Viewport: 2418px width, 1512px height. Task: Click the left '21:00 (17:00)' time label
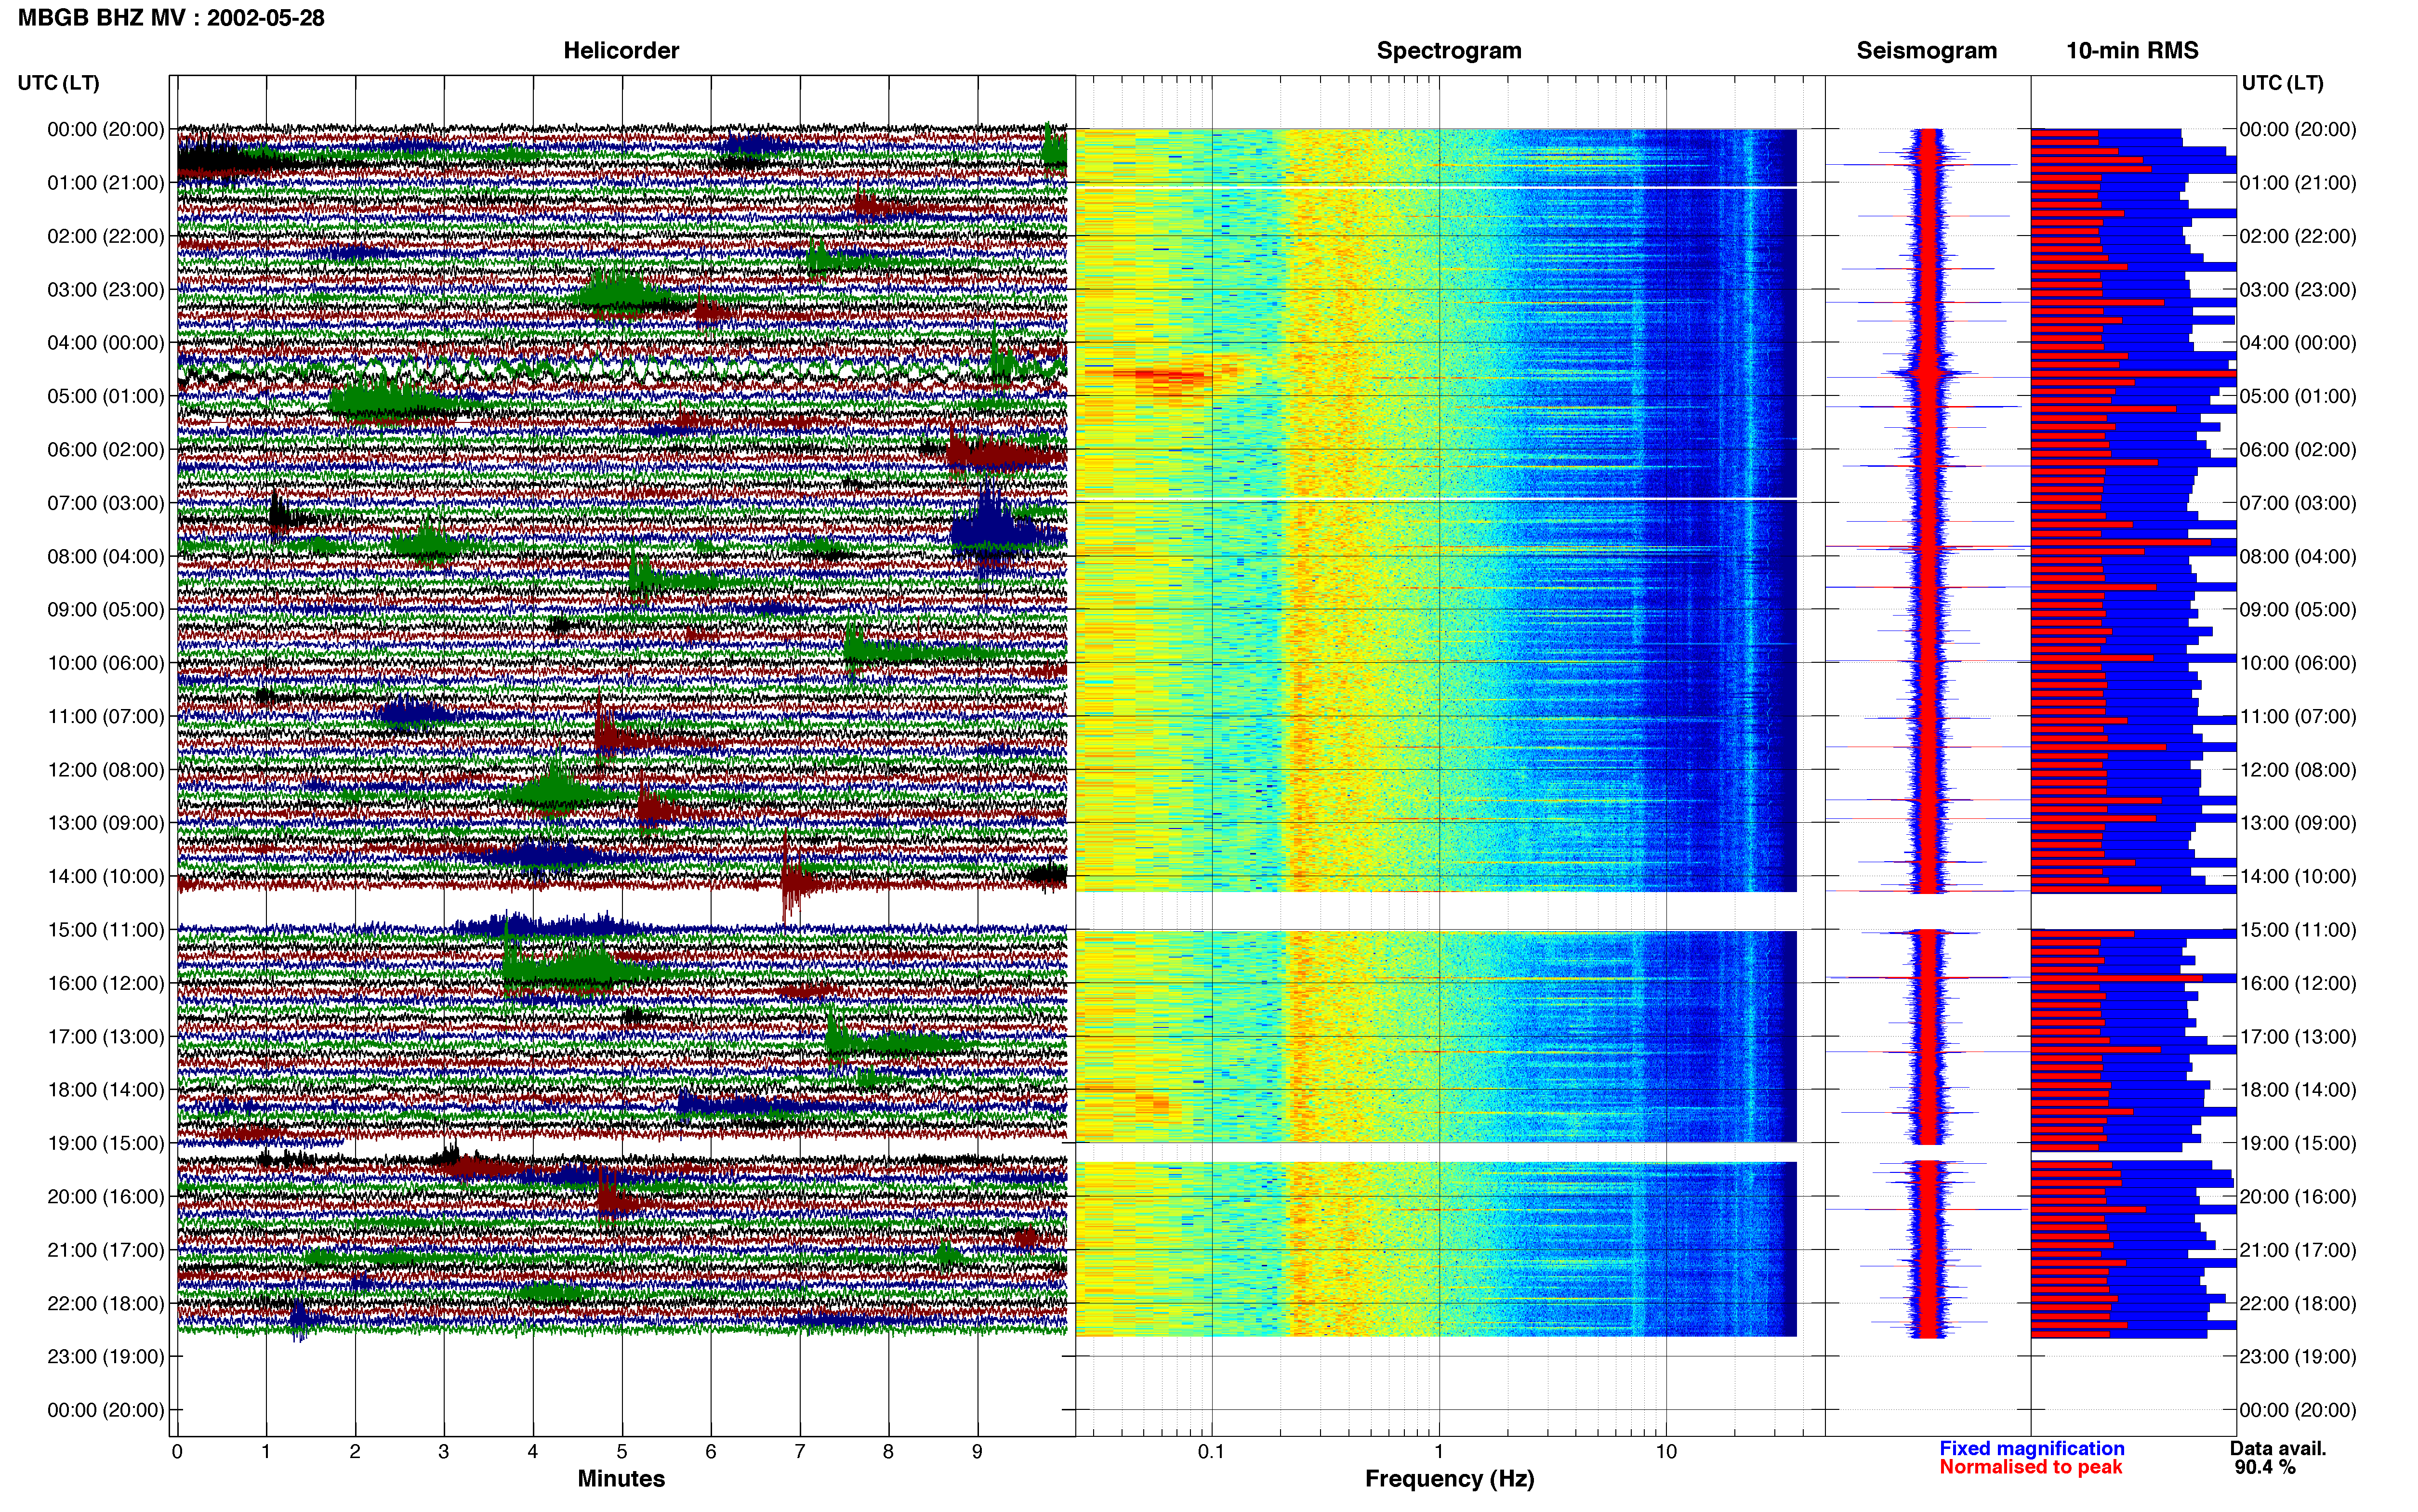pyautogui.click(x=106, y=1250)
